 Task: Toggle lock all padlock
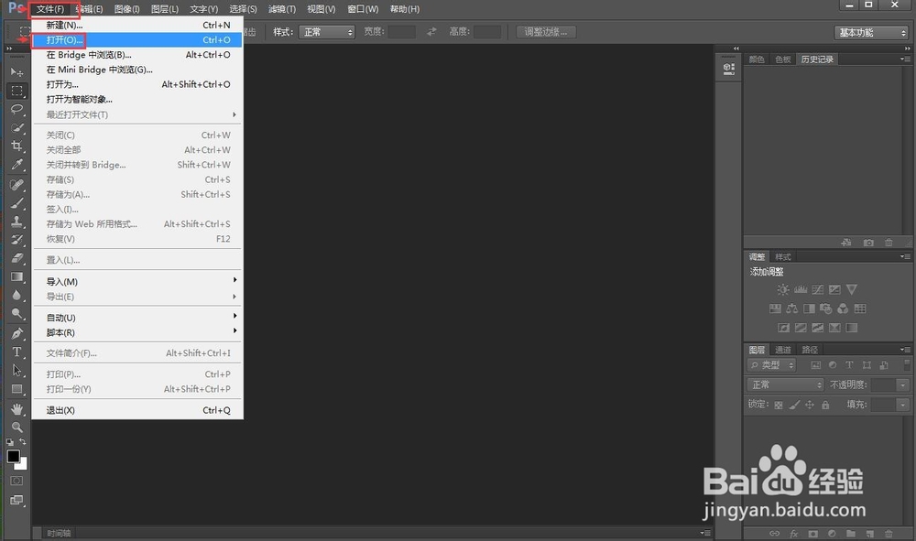click(x=825, y=405)
